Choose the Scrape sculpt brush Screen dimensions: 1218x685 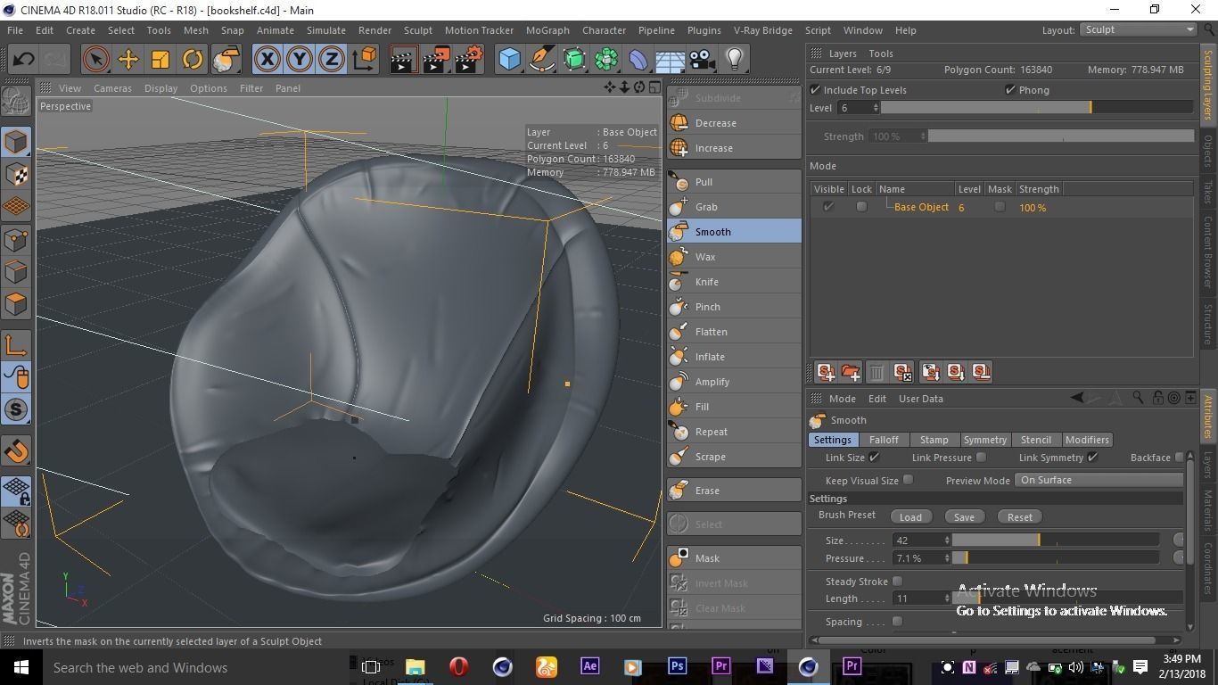pos(734,457)
